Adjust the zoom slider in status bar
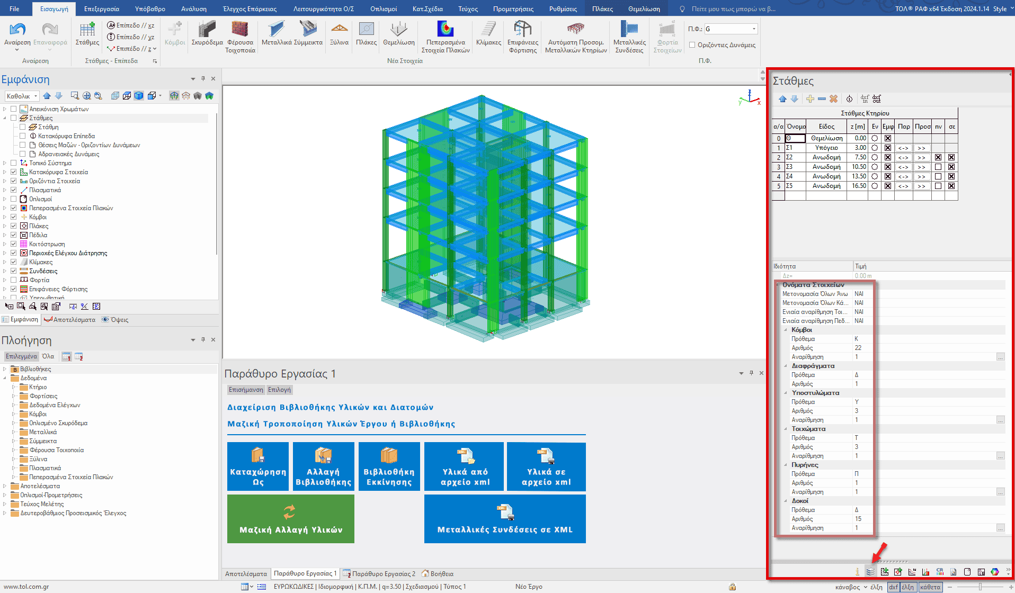Screen dimensions: 1015x593 (980, 587)
